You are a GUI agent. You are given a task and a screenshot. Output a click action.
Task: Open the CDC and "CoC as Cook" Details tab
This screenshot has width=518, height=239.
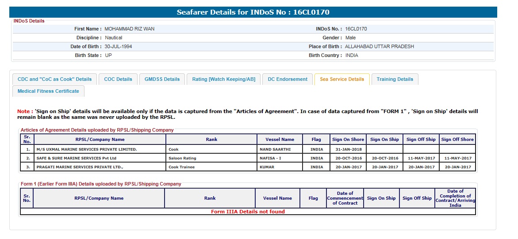54,79
